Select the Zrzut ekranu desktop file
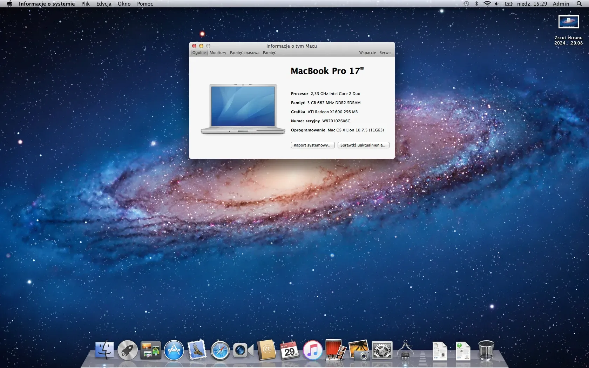The image size is (589, 368). click(568, 30)
